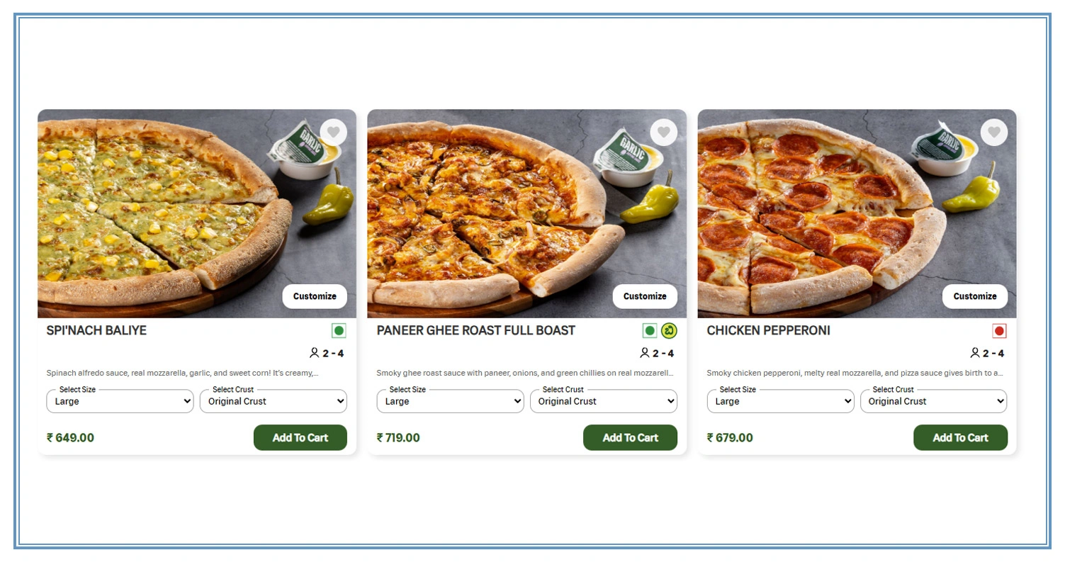This screenshot has width=1065, height=562.
Task: Toggle favorite heart on Chicken Pepperoni pizza
Action: pos(994,133)
